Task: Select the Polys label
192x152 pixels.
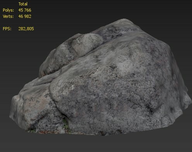Action: pyautogui.click(x=8, y=10)
